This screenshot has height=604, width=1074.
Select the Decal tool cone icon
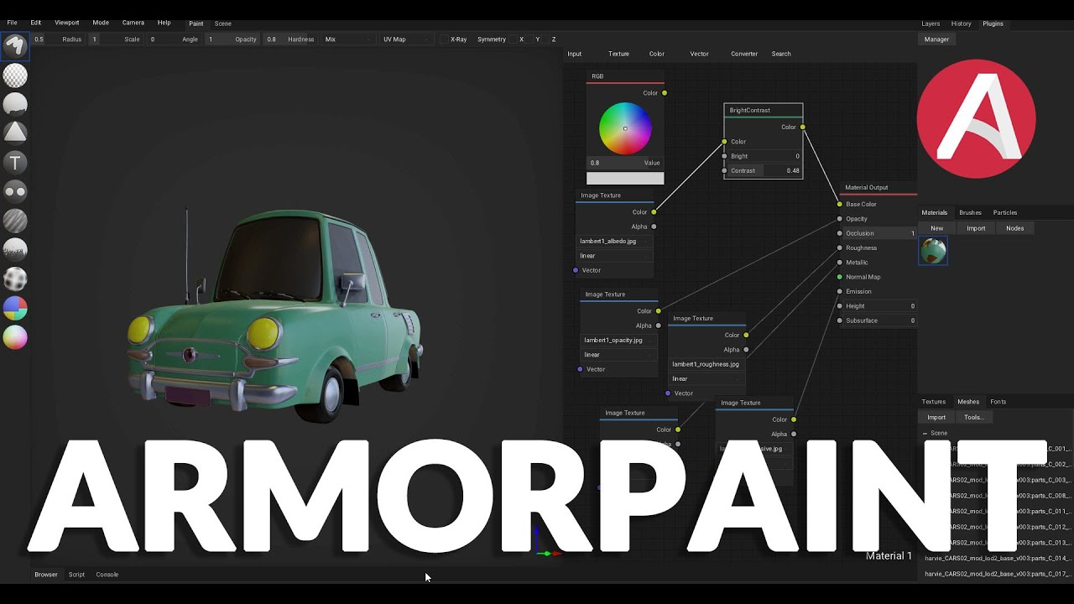[15, 133]
